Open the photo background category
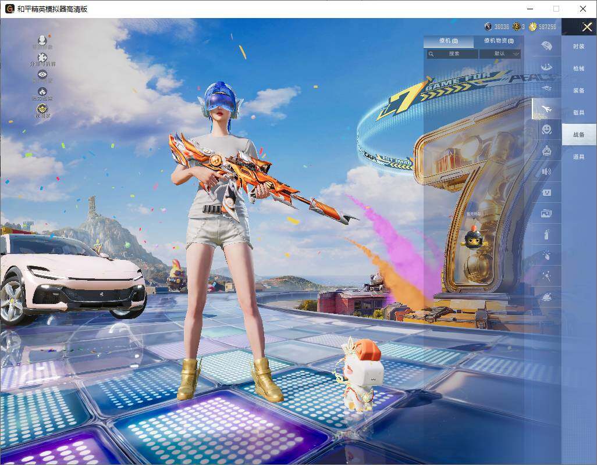 (x=547, y=214)
